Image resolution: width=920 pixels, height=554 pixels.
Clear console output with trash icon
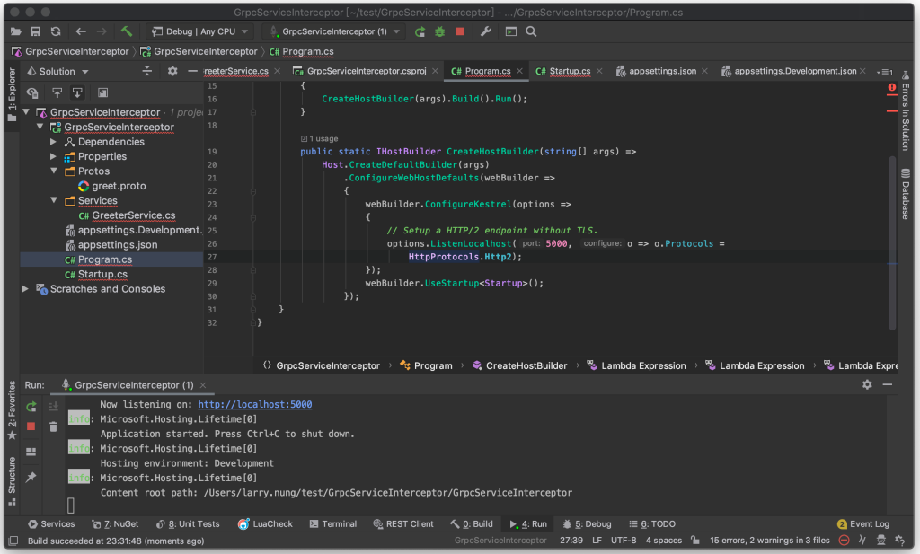coord(53,426)
